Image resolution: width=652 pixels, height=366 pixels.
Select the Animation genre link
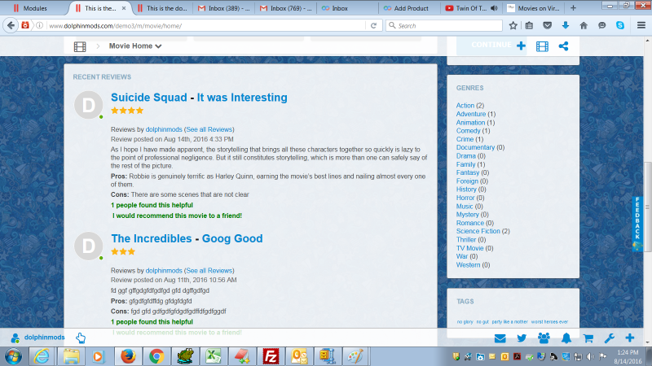point(470,123)
